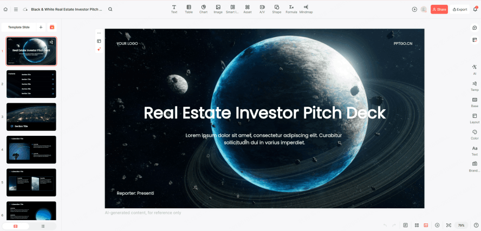Select slide 1 thumbnail
This screenshot has height=231, width=481.
pos(31,51)
